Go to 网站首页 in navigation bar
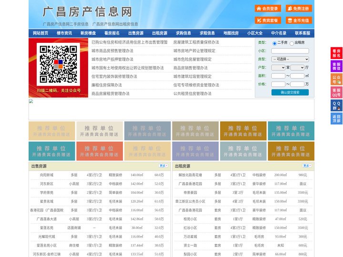The width and height of the screenshot is (343, 257). [40, 33]
